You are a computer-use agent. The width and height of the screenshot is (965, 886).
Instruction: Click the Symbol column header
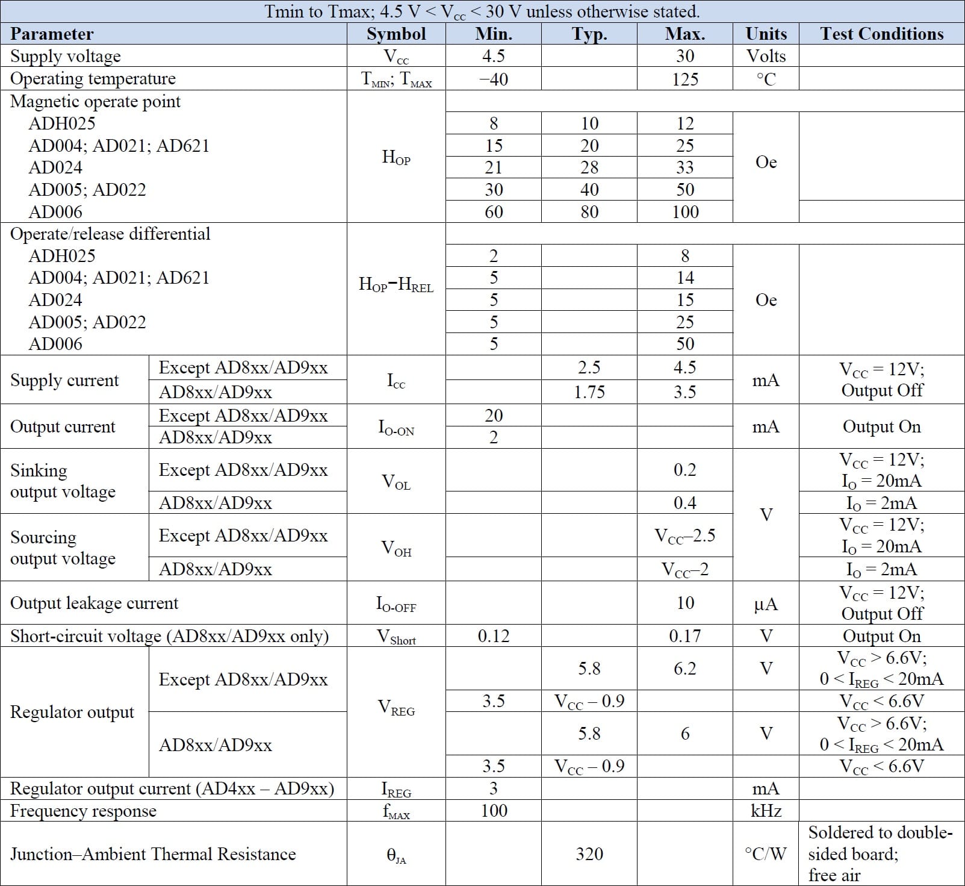tap(396, 34)
